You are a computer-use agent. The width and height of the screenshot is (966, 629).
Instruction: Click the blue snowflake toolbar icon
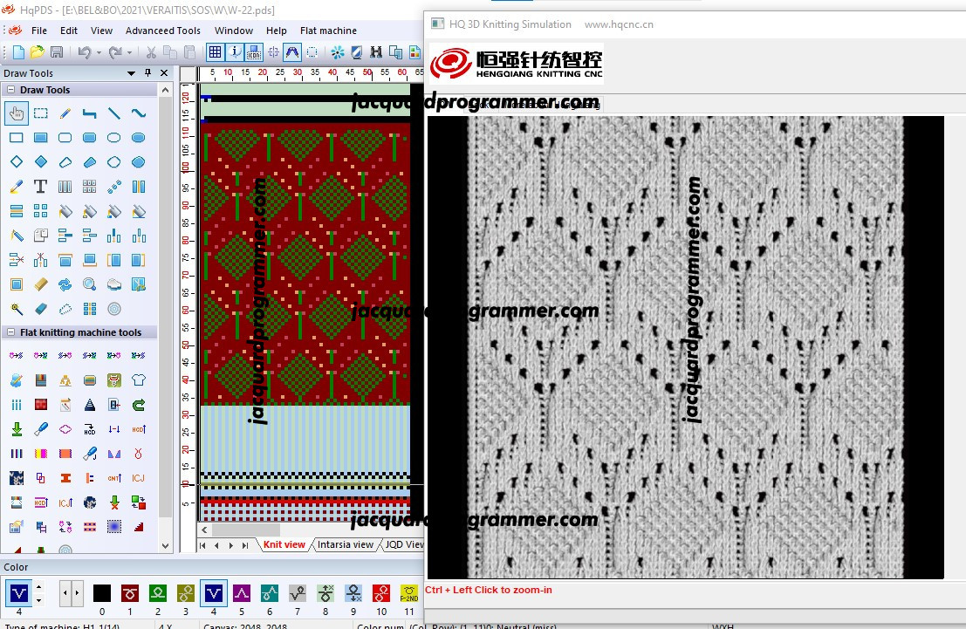[337, 52]
